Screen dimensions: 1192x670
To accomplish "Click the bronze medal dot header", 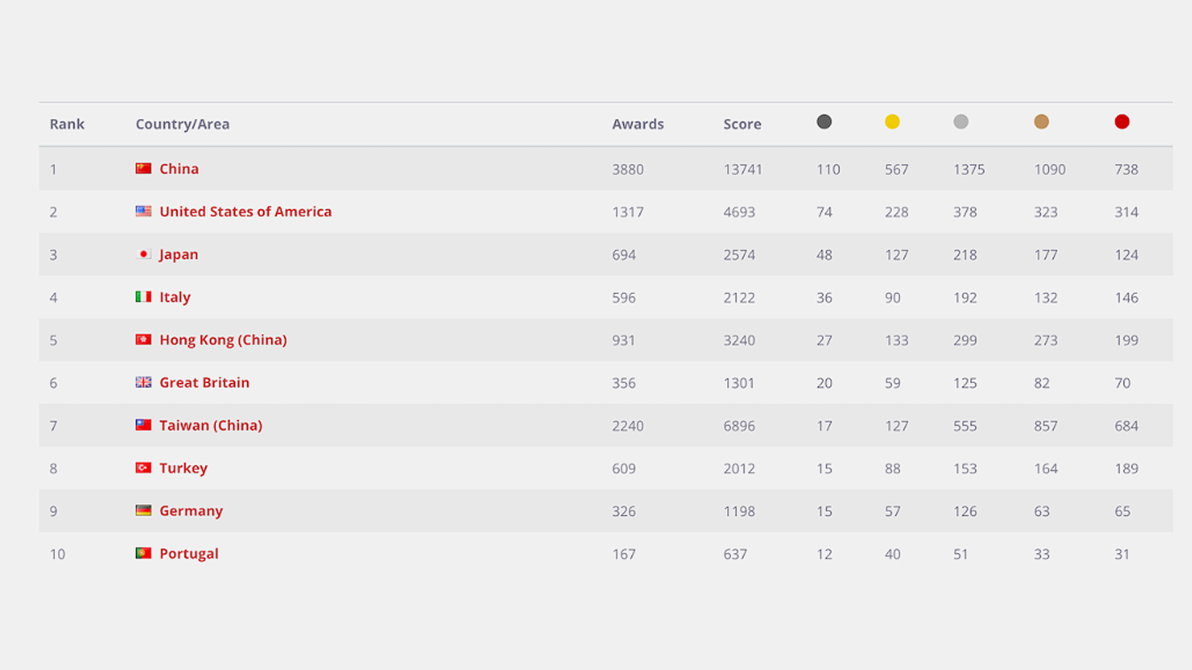I will pyautogui.click(x=1042, y=121).
